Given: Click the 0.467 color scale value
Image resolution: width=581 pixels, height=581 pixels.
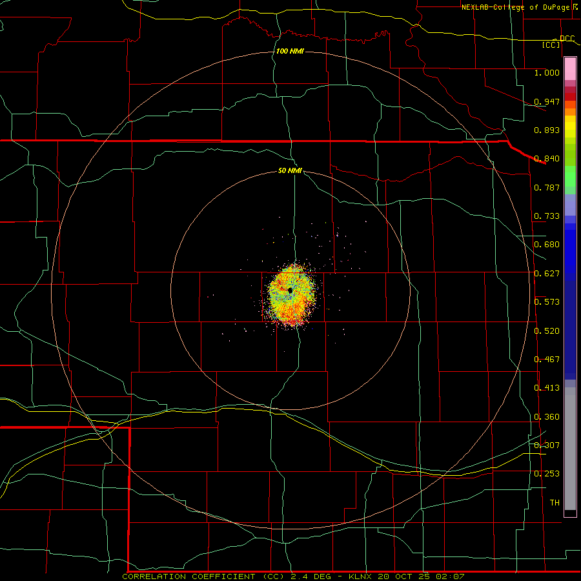Looking at the screenshot, I should pos(547,360).
